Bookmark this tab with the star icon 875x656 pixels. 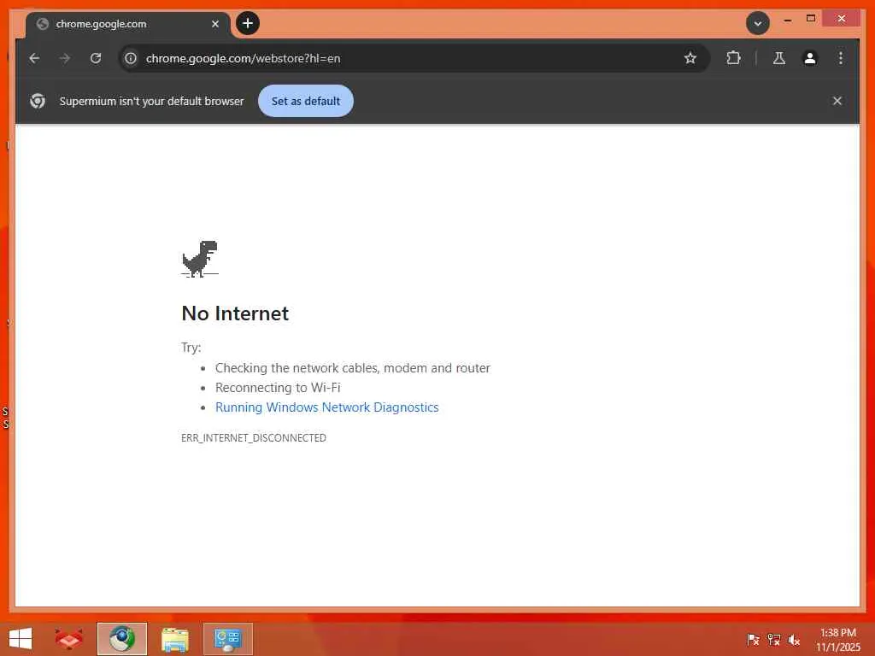point(690,58)
